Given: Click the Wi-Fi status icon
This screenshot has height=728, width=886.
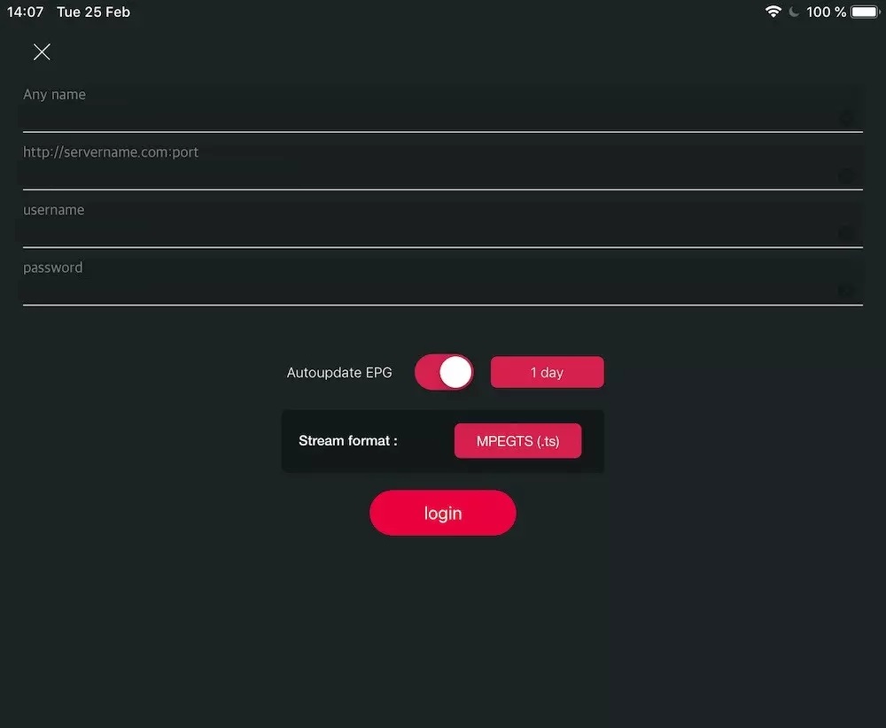Looking at the screenshot, I should (773, 12).
